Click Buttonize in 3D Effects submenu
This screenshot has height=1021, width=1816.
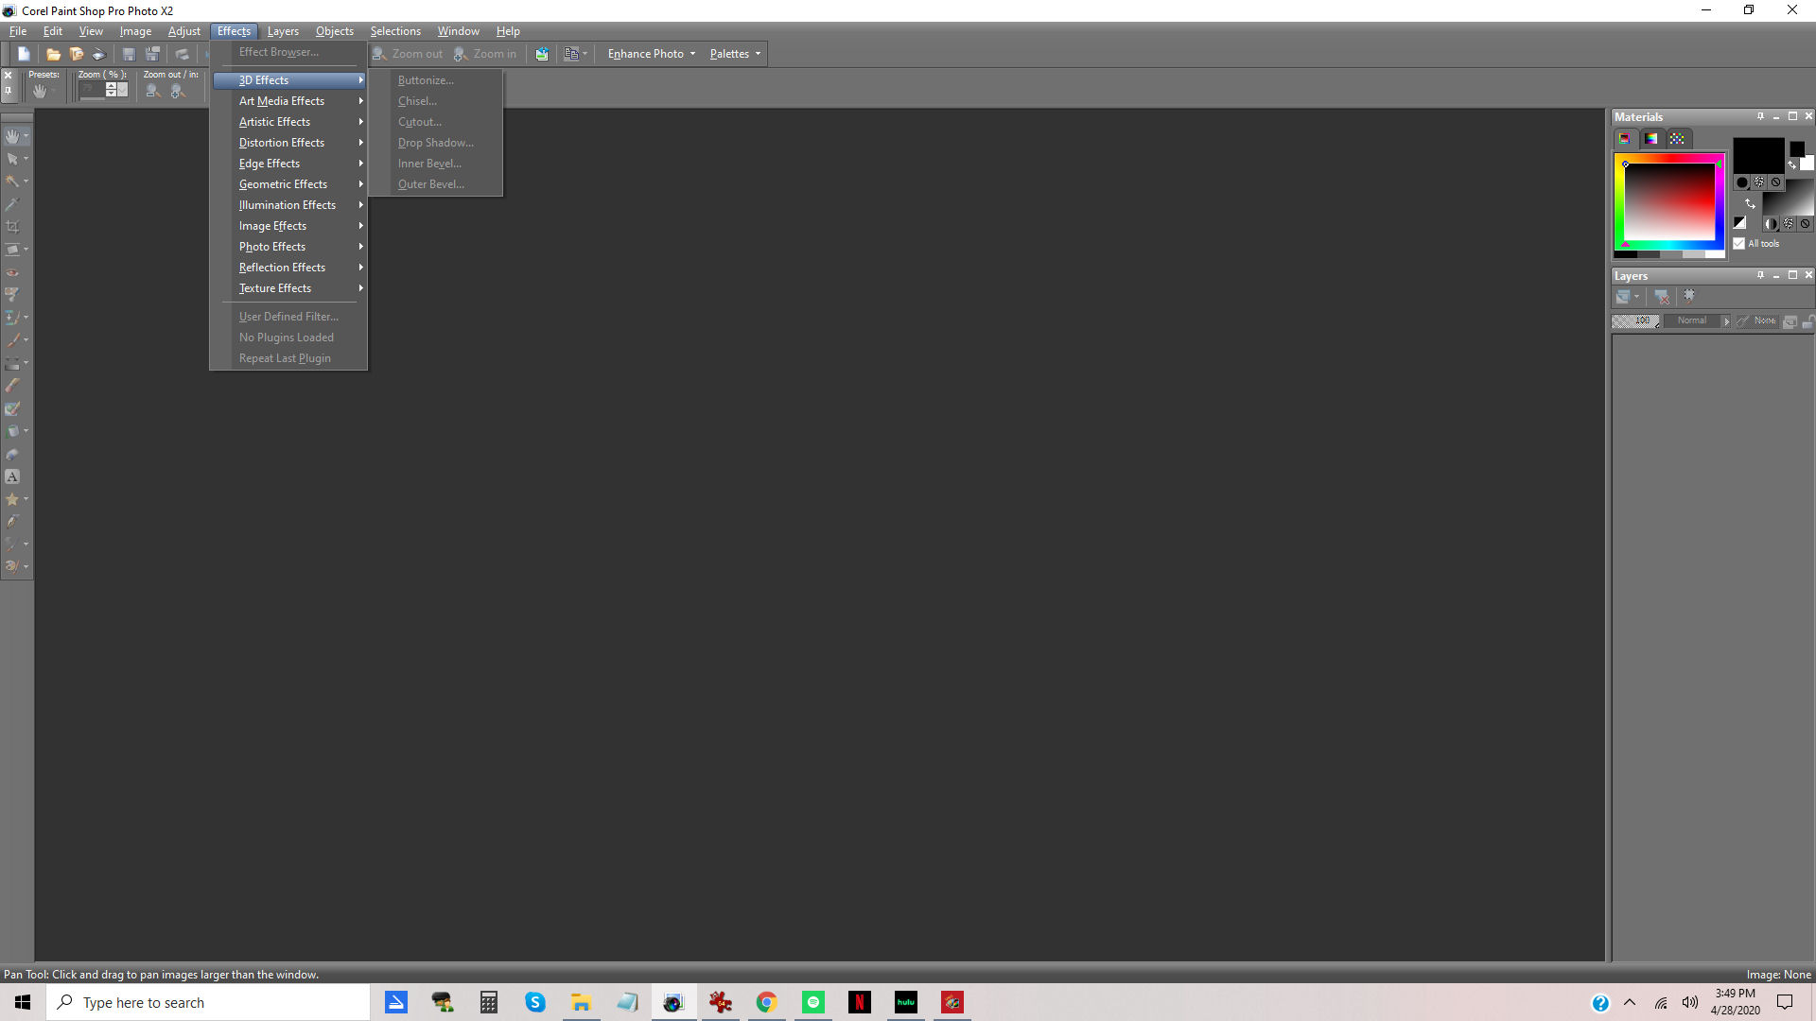[435, 80]
